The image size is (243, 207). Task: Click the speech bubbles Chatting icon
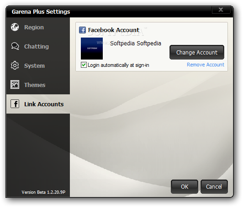pos(15,46)
